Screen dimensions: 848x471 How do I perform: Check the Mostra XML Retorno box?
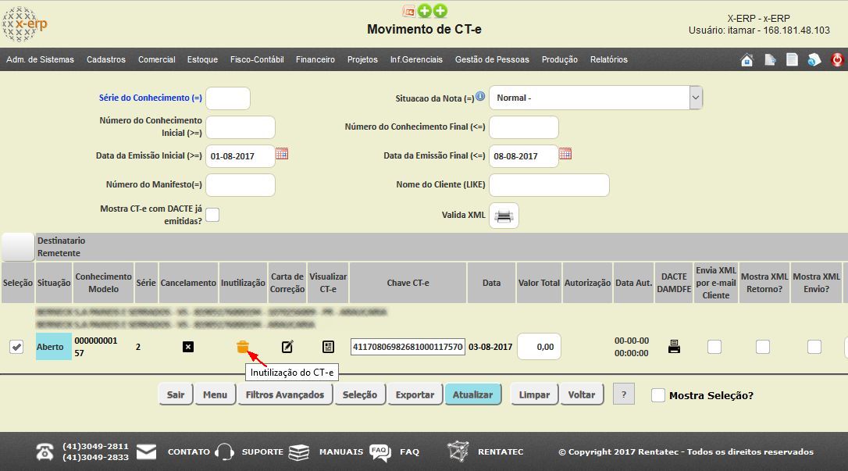763,347
